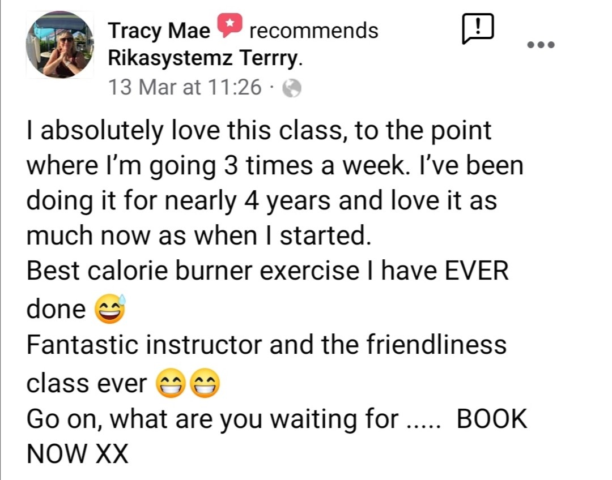Open the three-dot post options menu

tap(541, 45)
